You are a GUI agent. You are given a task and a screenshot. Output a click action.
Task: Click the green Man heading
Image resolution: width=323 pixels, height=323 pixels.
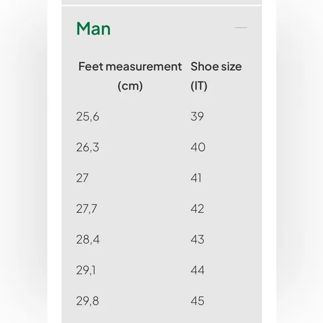coord(94,28)
